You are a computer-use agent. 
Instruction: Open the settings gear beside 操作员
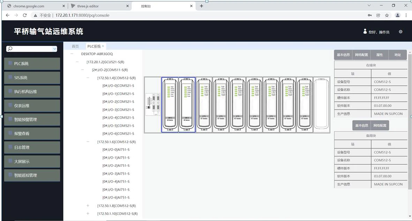400,32
